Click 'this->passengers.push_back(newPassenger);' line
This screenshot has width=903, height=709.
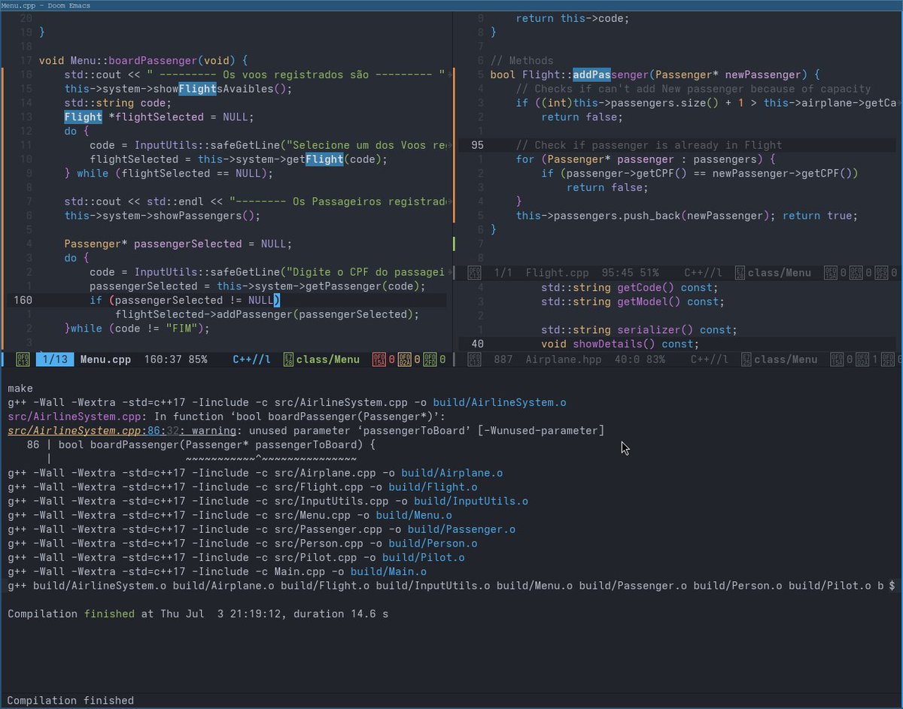click(646, 216)
